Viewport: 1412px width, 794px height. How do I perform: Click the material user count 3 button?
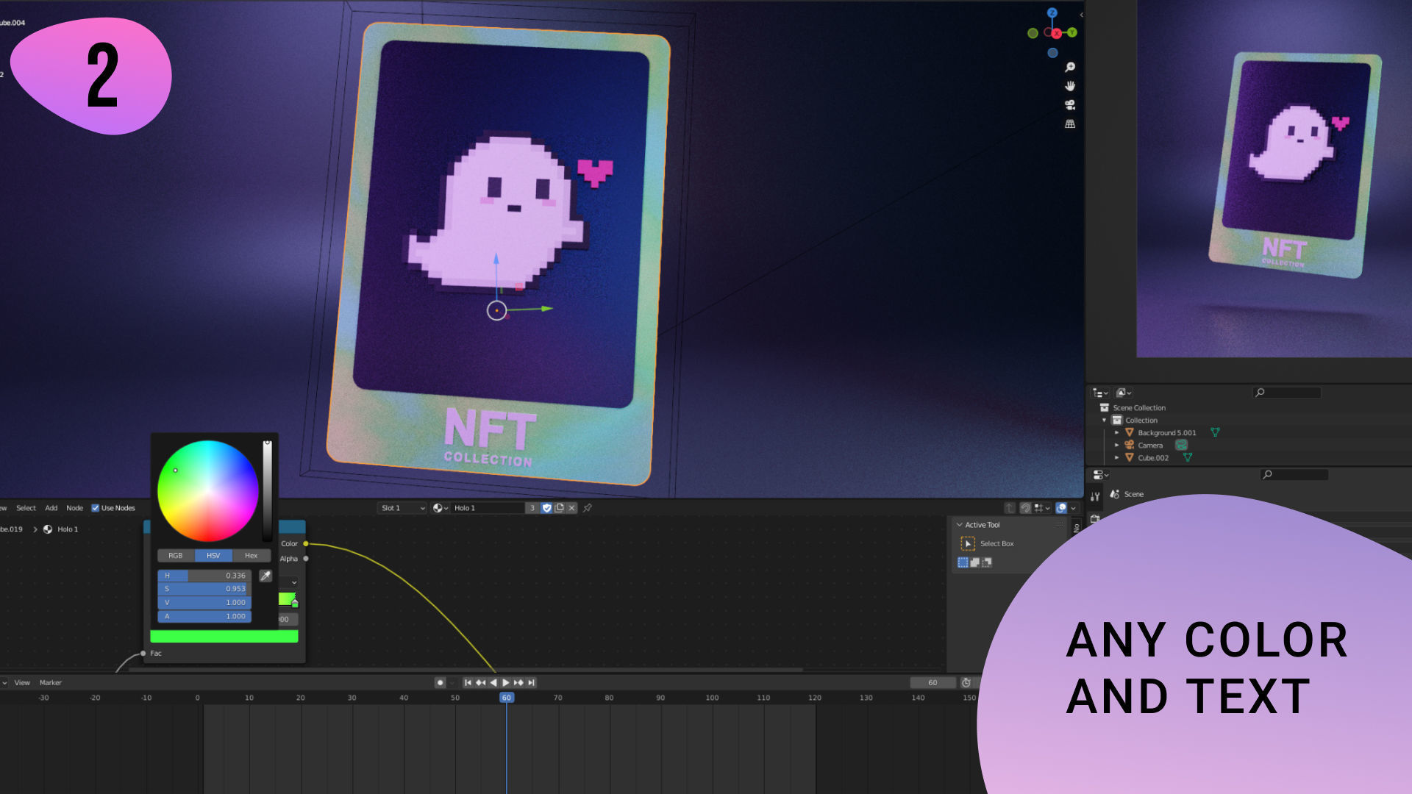point(532,508)
